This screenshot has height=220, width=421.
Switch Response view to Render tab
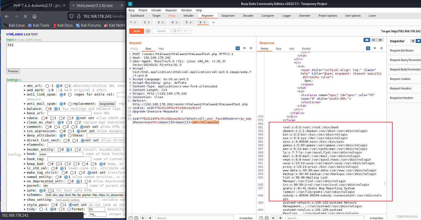click(x=306, y=49)
